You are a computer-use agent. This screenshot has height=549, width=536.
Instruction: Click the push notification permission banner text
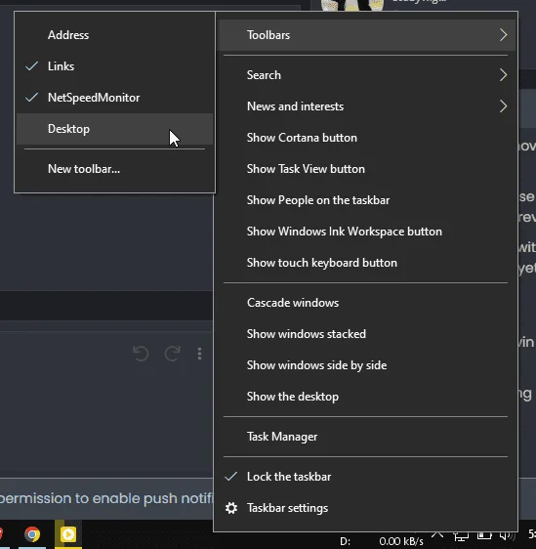click(x=106, y=498)
